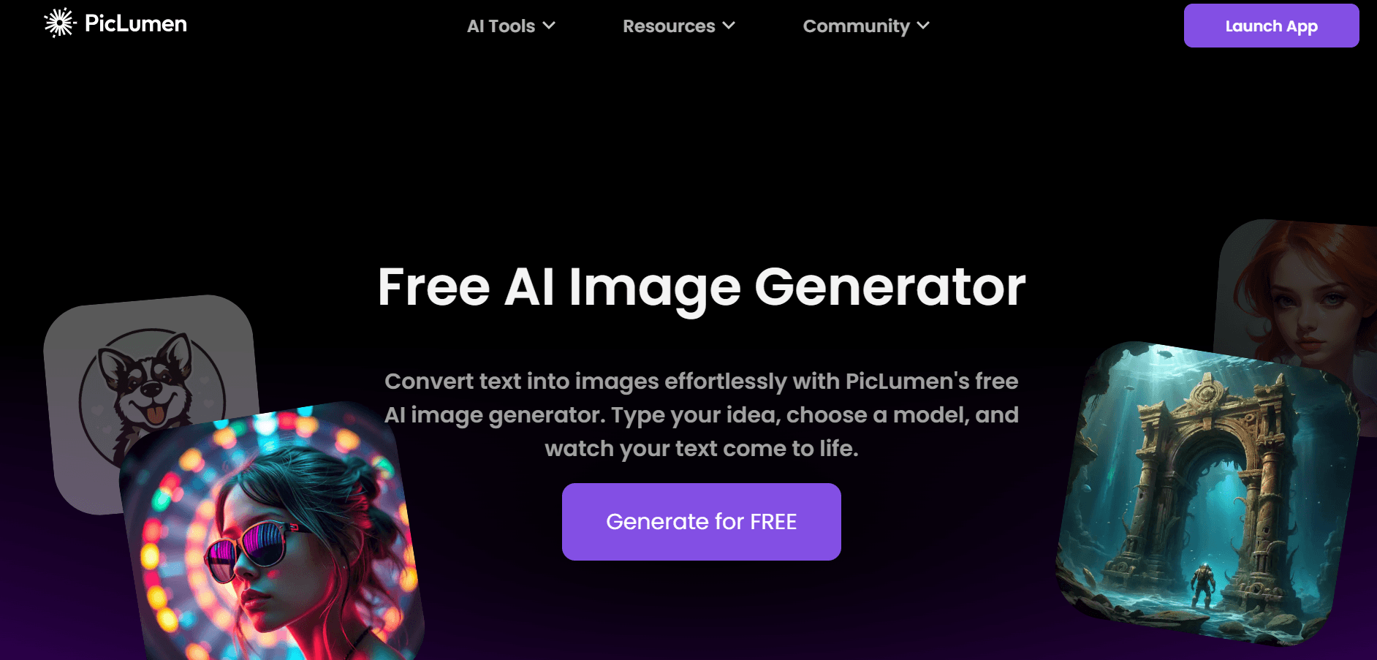
Task: Click the Launch App button
Action: tap(1271, 26)
